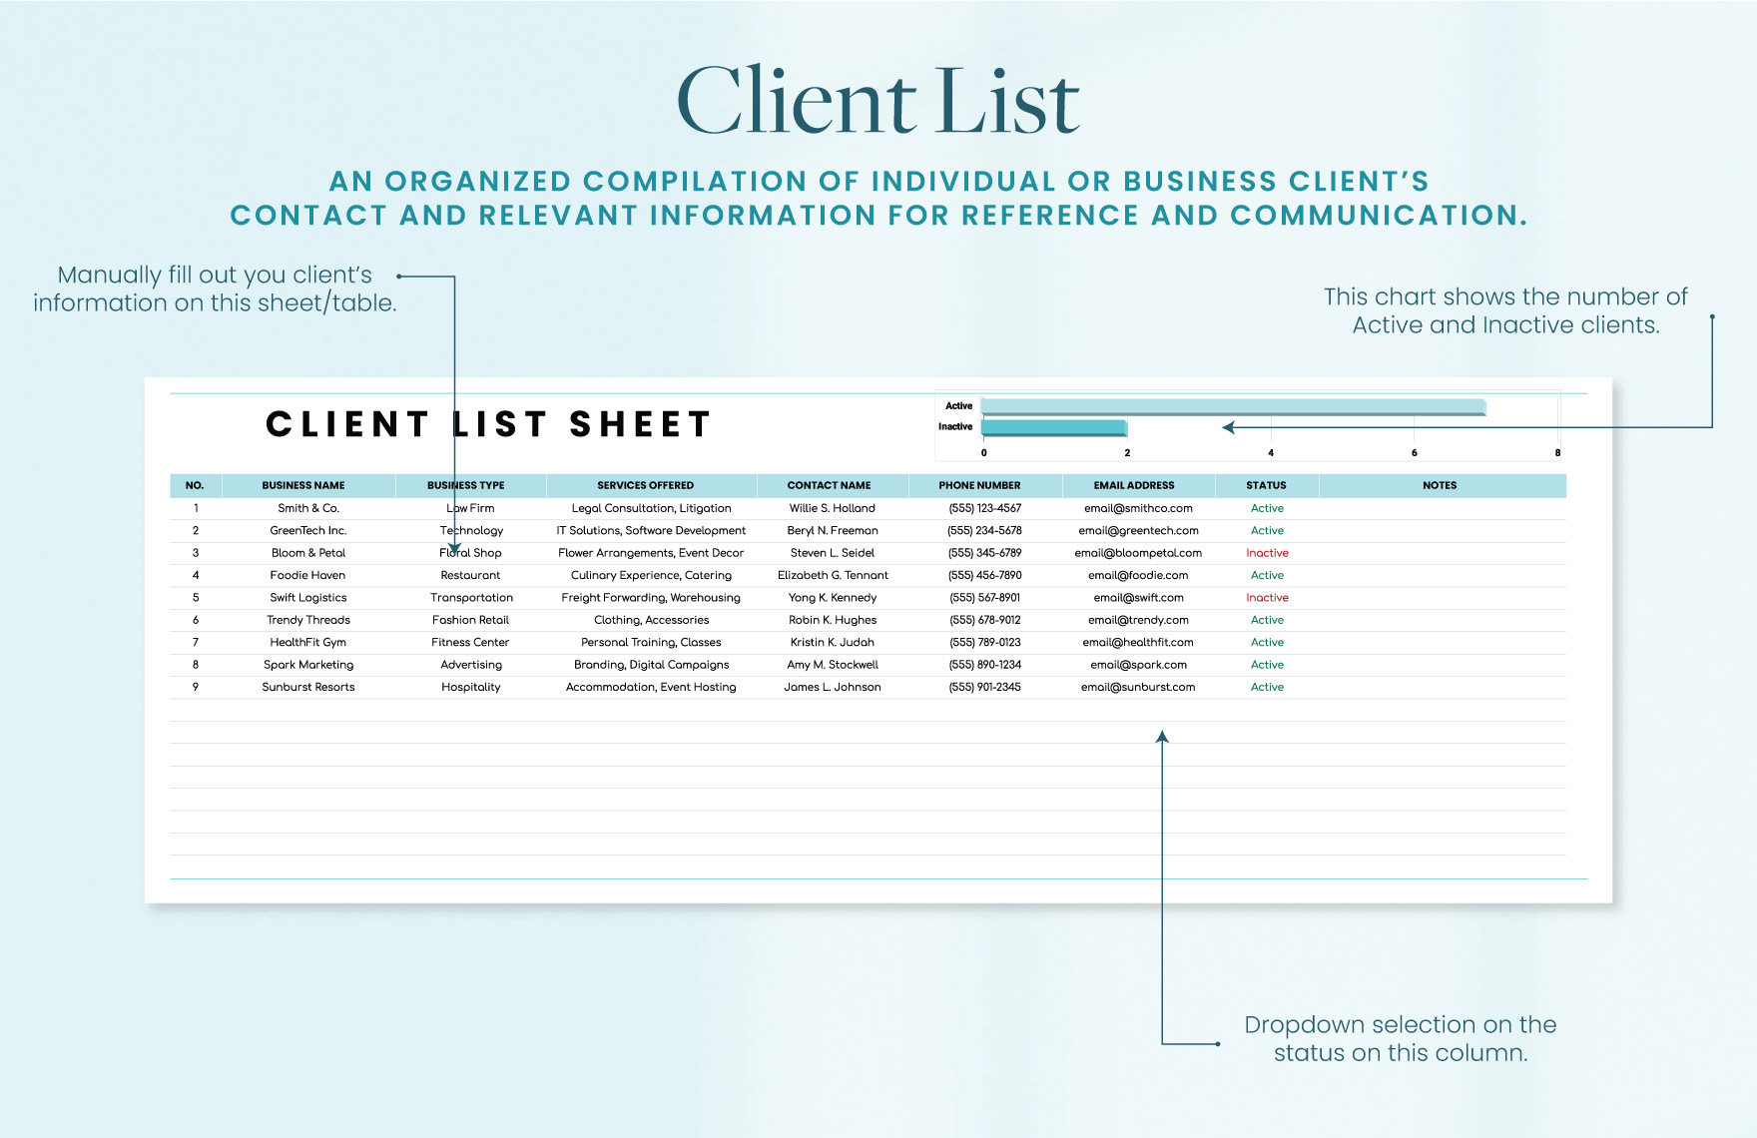Open the status dropdown for Bloom & Petal
The image size is (1757, 1138).
1266,552
